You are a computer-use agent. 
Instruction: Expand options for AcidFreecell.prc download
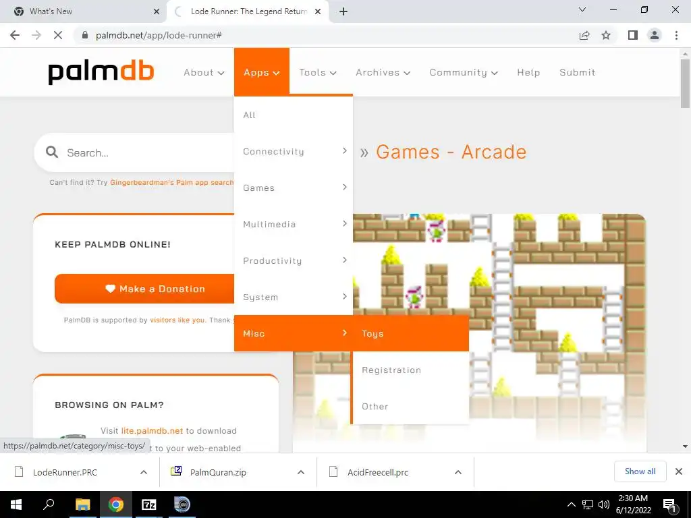coord(458,472)
